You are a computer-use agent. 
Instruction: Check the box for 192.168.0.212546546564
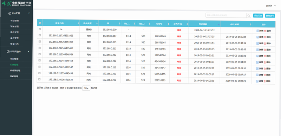(x=40, y=54)
